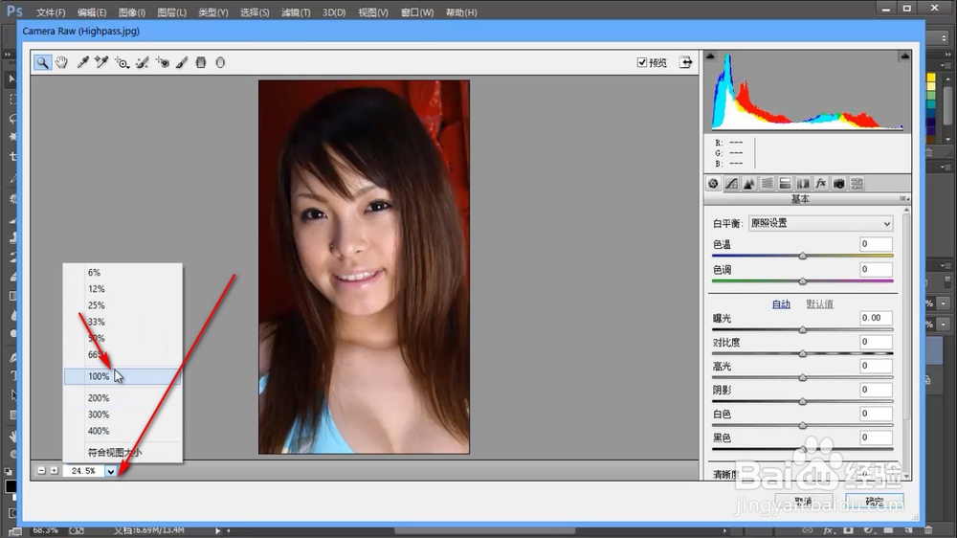Click the 高光 highlights slider handle
Image resolution: width=957 pixels, height=538 pixels.
click(803, 377)
